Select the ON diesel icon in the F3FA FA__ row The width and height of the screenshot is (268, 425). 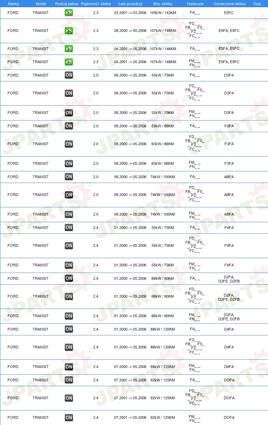coord(69,126)
